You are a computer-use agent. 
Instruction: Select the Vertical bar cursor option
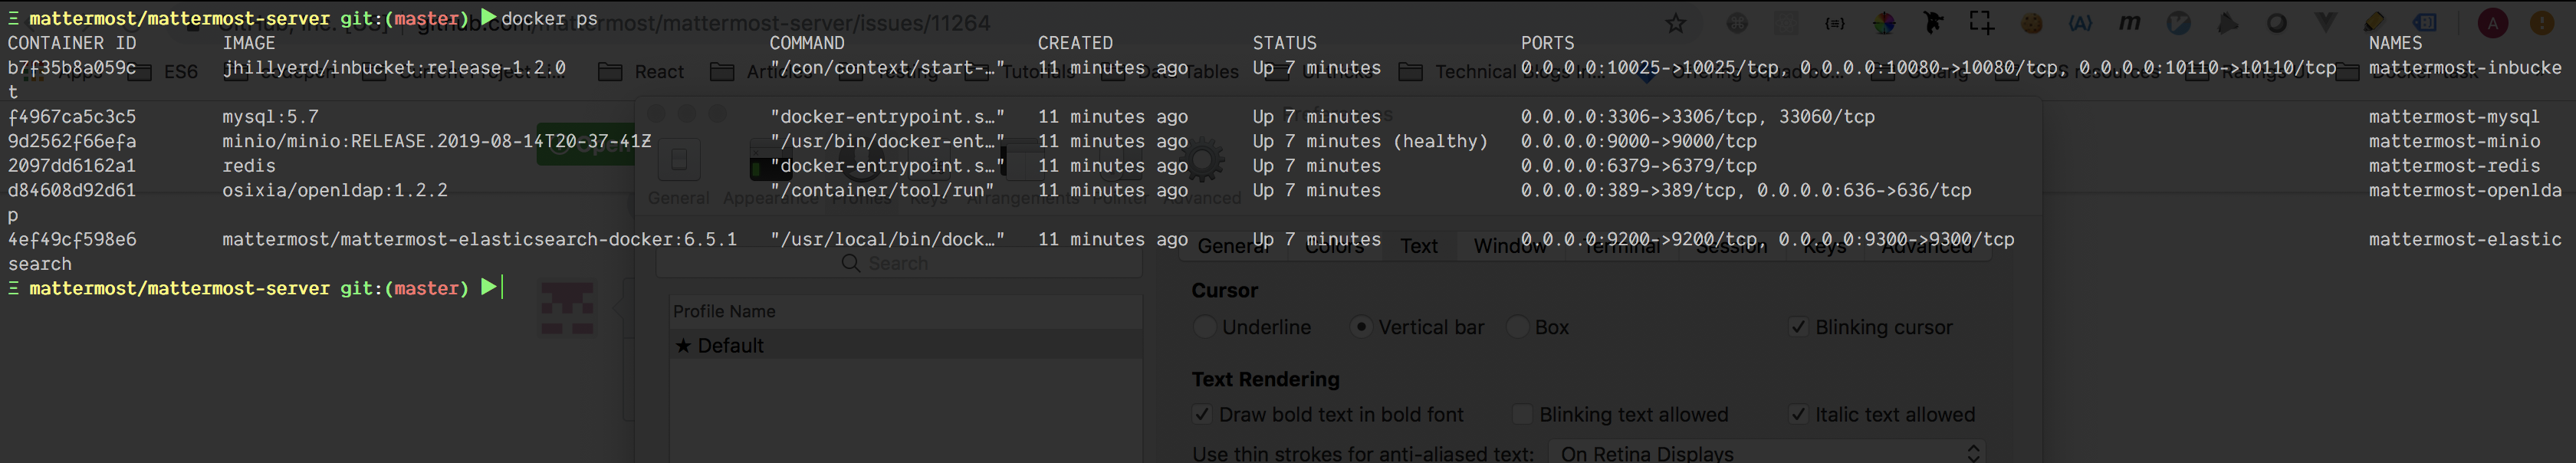(1361, 327)
